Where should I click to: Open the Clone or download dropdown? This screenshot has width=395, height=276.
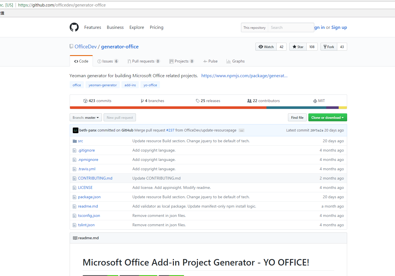click(328, 118)
